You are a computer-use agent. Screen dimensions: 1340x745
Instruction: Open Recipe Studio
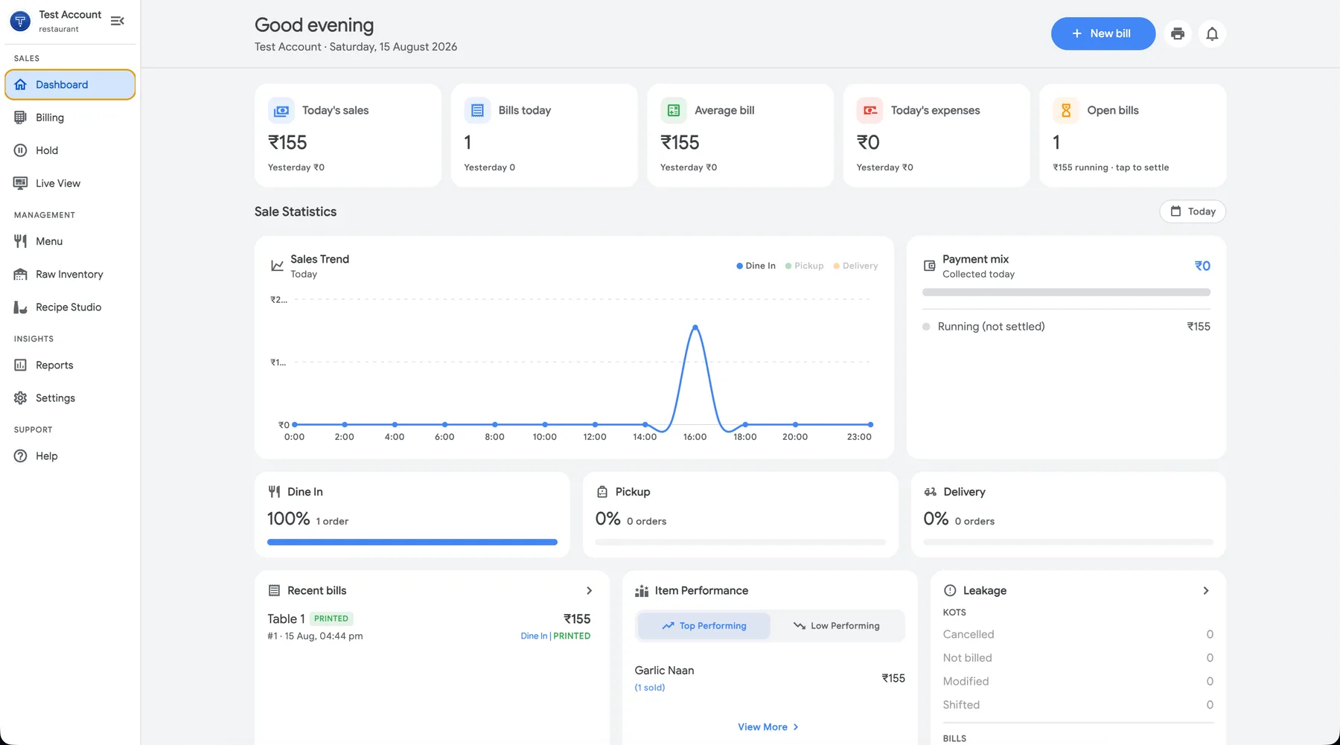(70, 307)
